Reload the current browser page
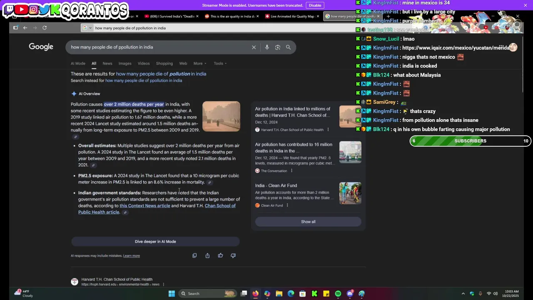Image resolution: width=533 pixels, height=300 pixels. point(45,27)
